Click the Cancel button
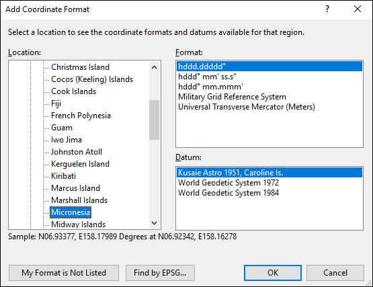This screenshot has width=373, height=287. click(x=335, y=273)
